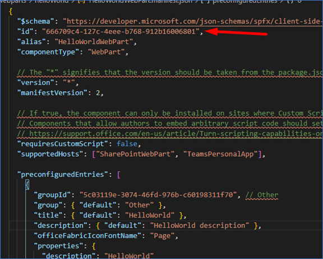Click the "SharePointWebPart" host value
The height and width of the screenshot is (259, 323).
click(135, 154)
